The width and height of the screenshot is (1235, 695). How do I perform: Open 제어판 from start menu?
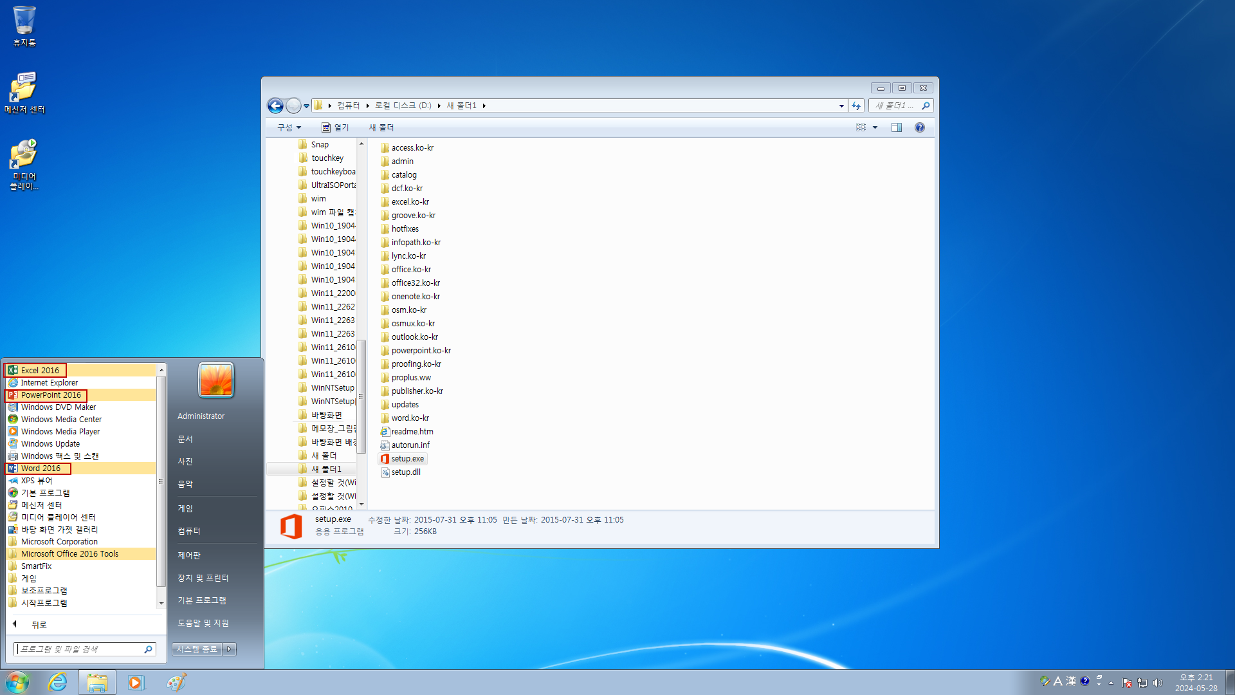189,555
